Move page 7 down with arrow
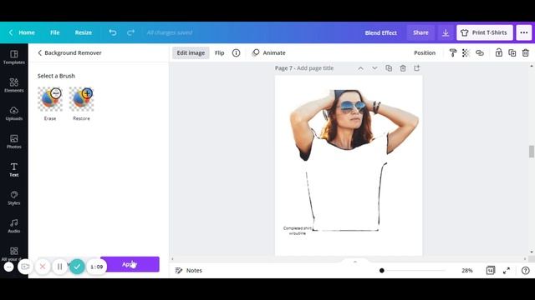 tap(374, 68)
